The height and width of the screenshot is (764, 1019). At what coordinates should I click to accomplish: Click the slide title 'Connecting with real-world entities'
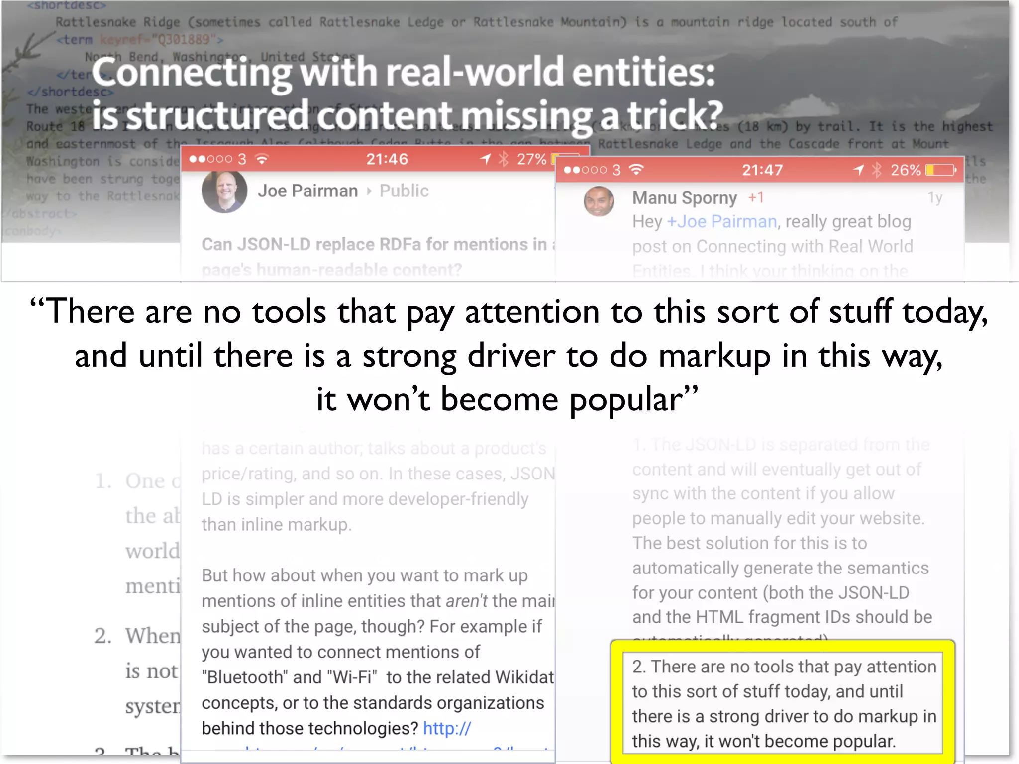pos(403,72)
